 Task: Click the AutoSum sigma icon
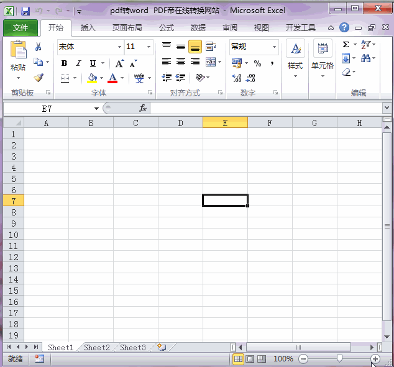346,45
